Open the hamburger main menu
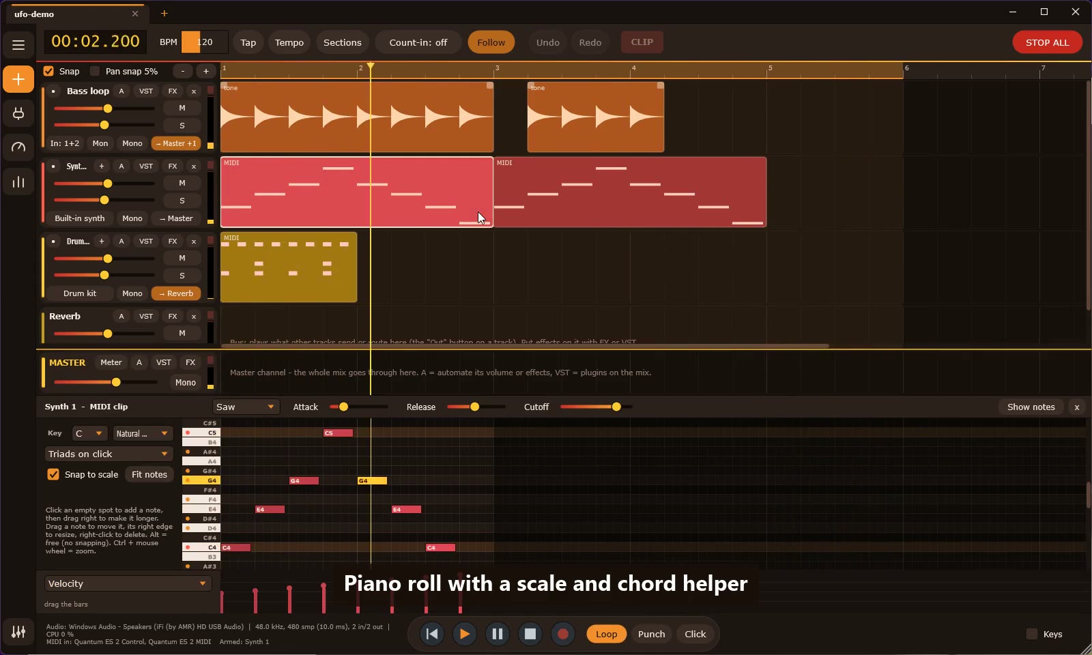1092x655 pixels. point(18,45)
